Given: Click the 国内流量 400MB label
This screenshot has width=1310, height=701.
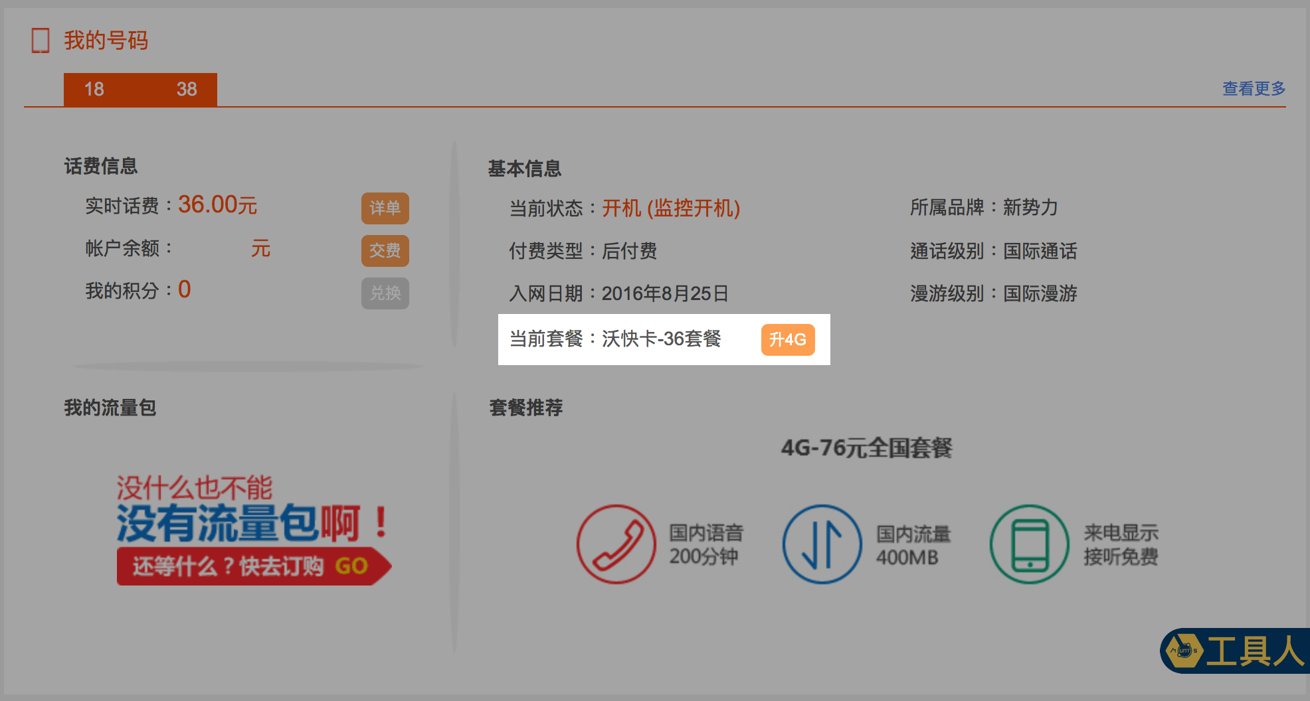Looking at the screenshot, I should coord(913,545).
